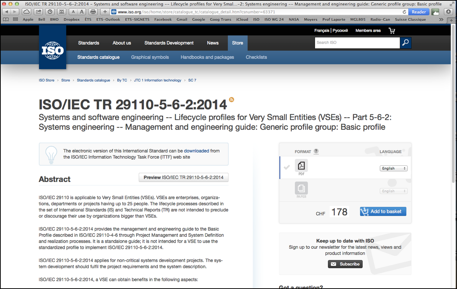Open the Top Sites grid icon
Viewport: 457px width, 289px height.
click(15, 20)
